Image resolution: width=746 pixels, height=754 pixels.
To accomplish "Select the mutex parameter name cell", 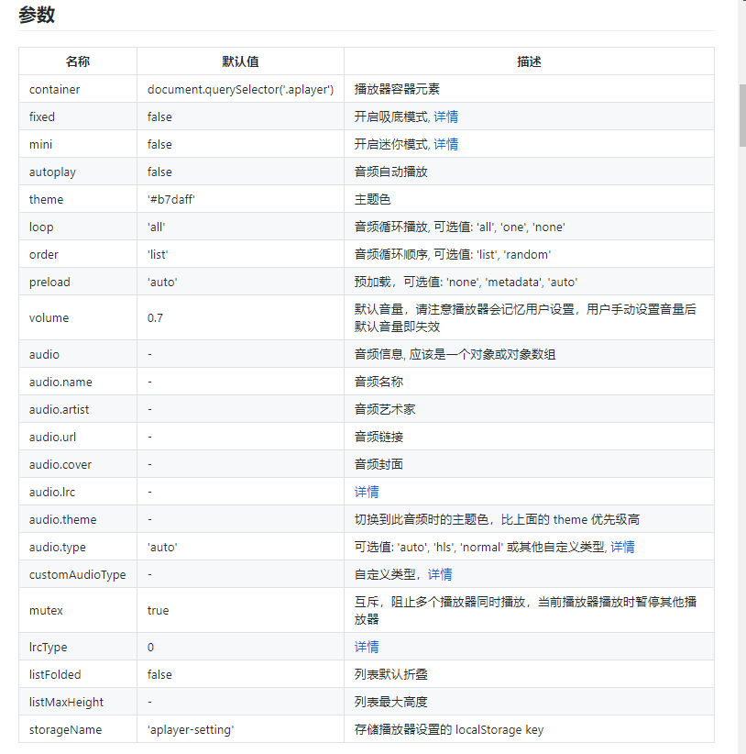I will point(78,610).
